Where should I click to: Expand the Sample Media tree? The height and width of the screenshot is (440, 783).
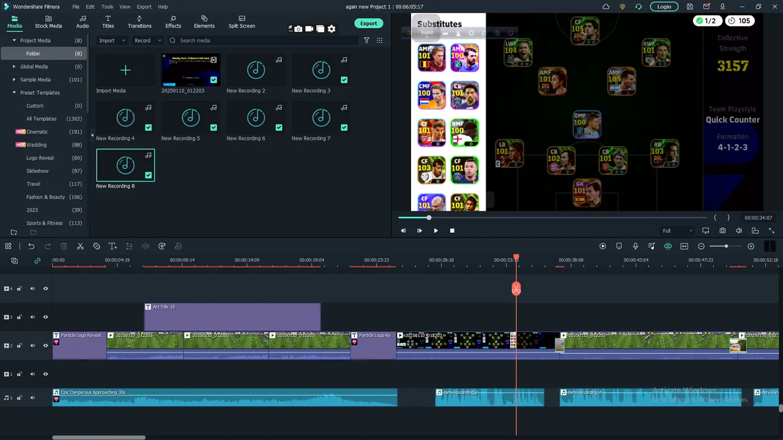14,79
